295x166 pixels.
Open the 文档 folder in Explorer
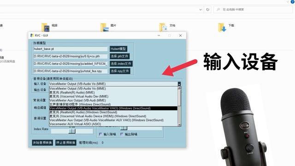pos(167,27)
